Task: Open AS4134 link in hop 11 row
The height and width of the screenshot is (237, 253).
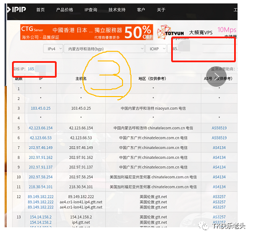Action: pos(219,187)
